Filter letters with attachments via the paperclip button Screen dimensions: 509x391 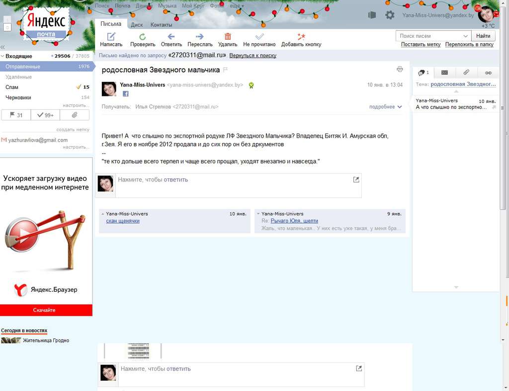(75, 115)
